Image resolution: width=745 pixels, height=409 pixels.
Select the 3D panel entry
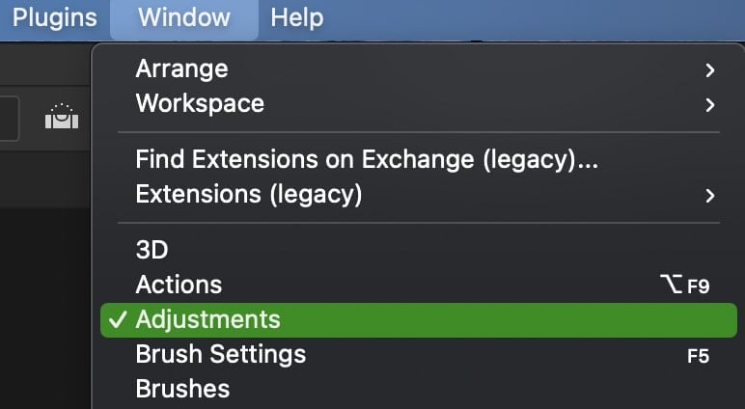[x=152, y=250]
